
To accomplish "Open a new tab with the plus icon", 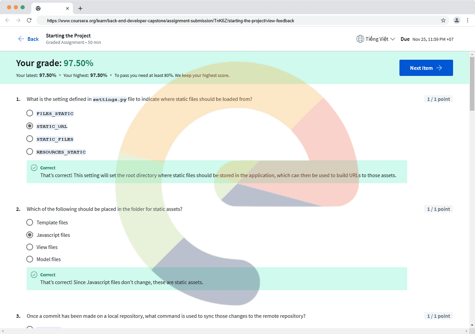I will [x=80, y=8].
